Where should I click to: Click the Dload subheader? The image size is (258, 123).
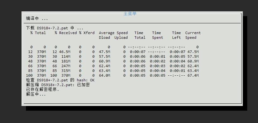coord(104,38)
